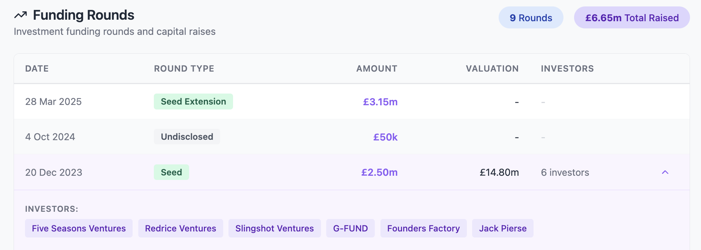Click the Undisclosed round type badge
701x250 pixels.
tap(187, 137)
